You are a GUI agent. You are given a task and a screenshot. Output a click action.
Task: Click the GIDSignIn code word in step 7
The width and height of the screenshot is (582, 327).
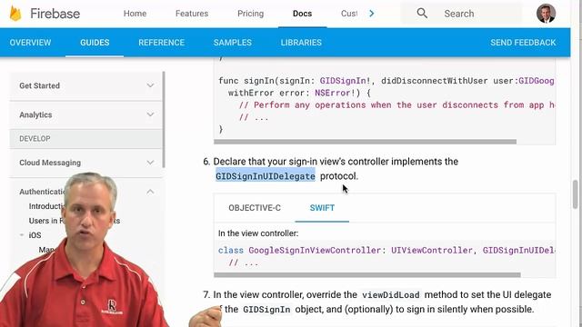pos(266,310)
